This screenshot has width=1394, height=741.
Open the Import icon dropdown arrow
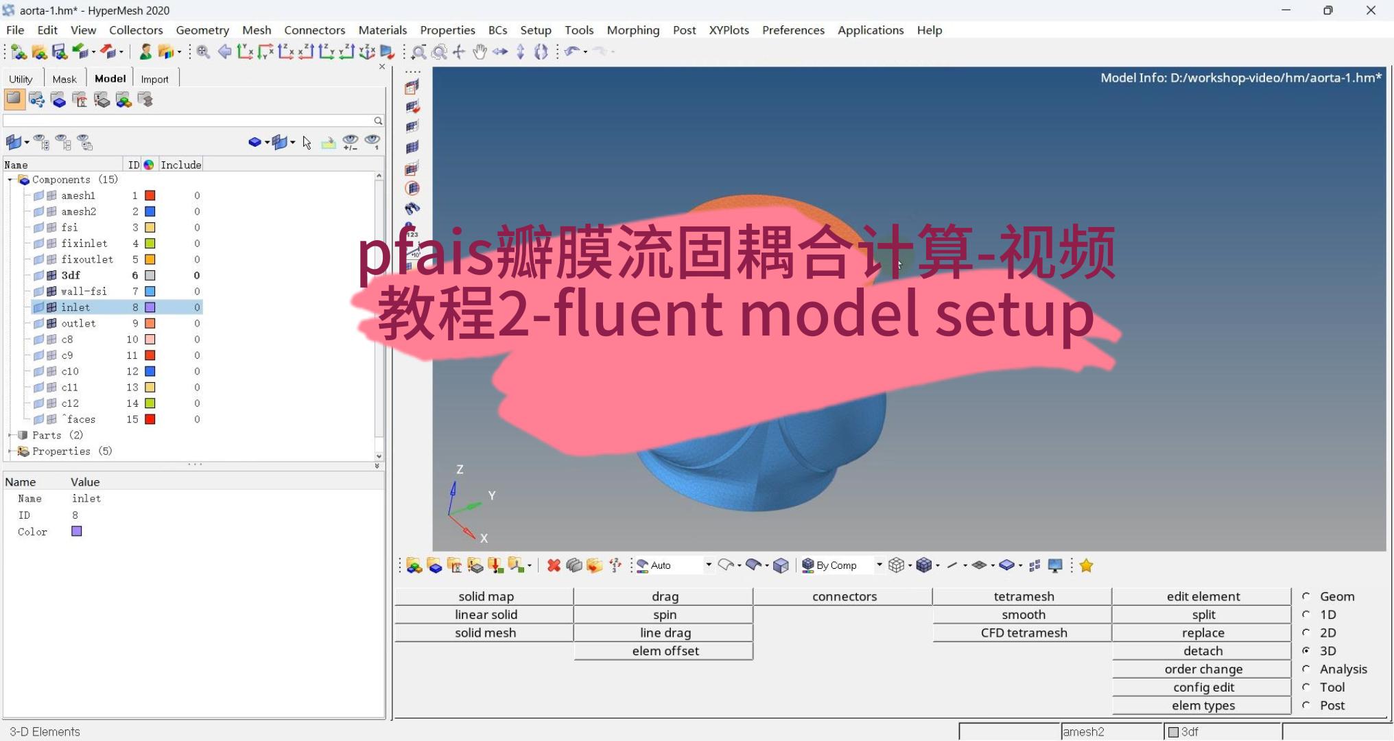click(x=93, y=51)
